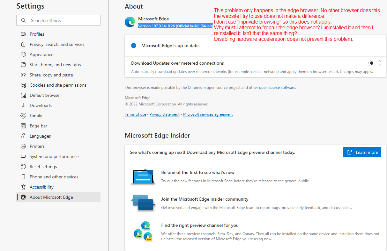This screenshot has width=387, height=251.
Task: Open the Privacy statement link
Action: pos(164,114)
